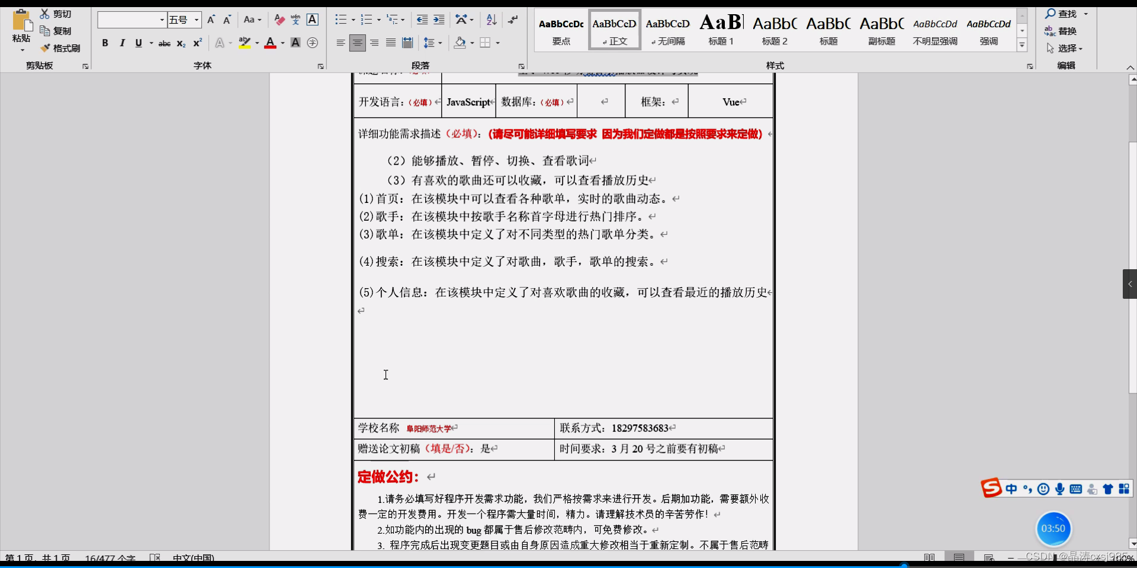
Task: Switch to Read Mode view in status bar
Action: click(929, 558)
